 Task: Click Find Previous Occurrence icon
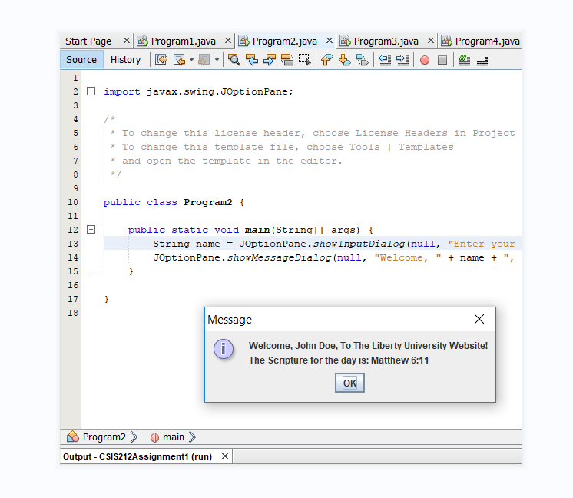tap(252, 60)
